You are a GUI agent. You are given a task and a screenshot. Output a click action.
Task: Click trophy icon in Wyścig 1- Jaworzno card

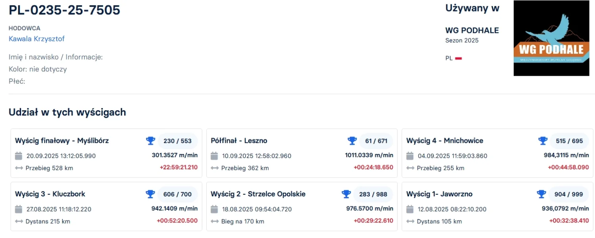point(541,194)
